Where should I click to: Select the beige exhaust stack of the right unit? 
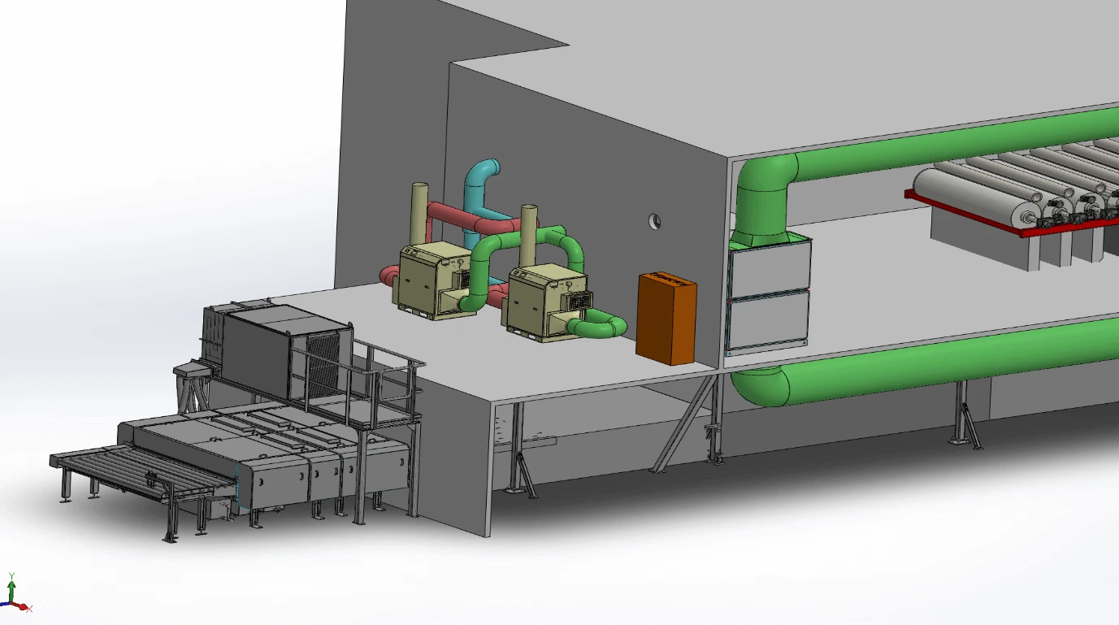click(529, 236)
